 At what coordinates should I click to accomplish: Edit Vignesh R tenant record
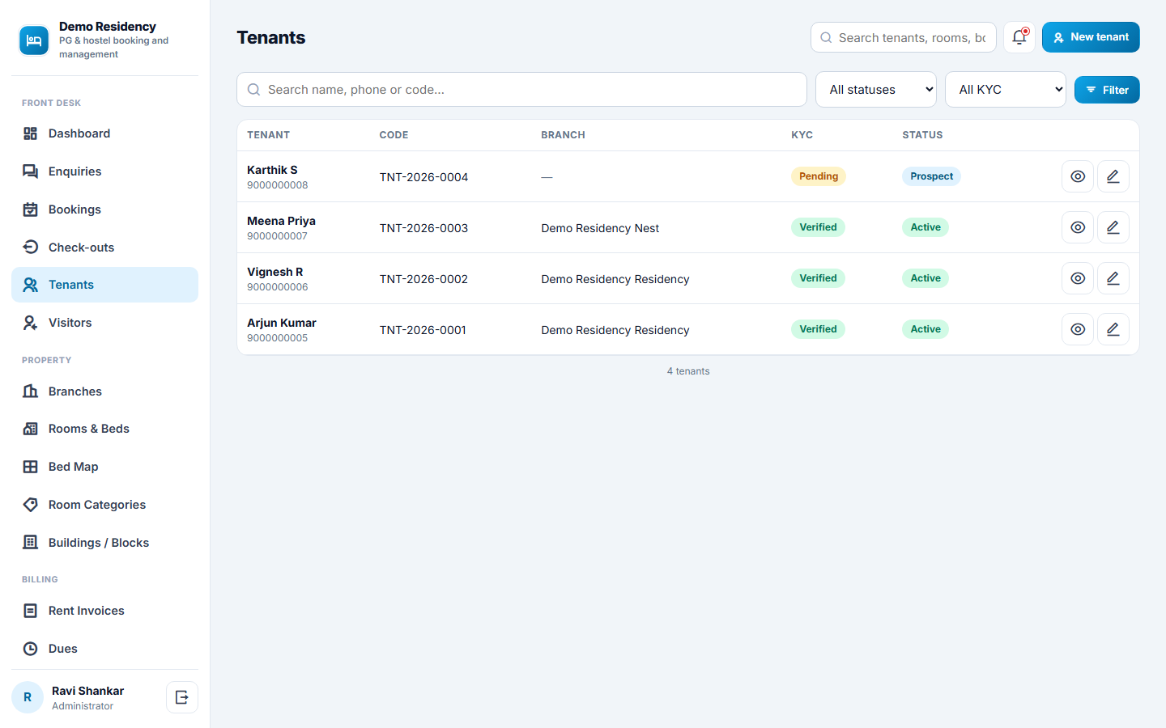click(1113, 278)
